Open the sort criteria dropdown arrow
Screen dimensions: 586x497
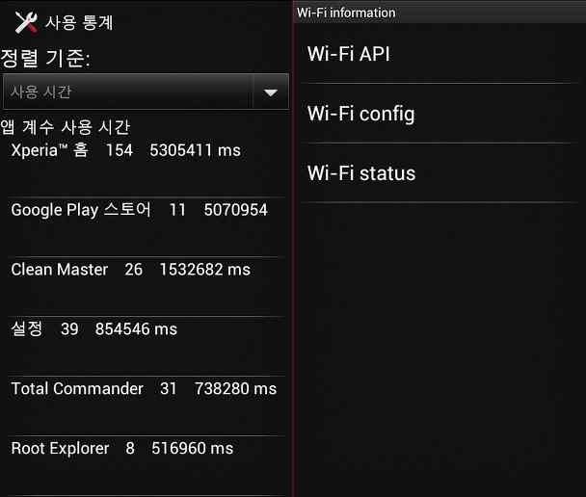tap(271, 92)
